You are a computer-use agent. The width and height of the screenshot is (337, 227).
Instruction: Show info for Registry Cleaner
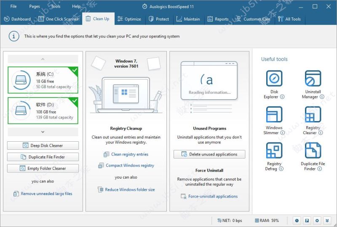[321, 133]
